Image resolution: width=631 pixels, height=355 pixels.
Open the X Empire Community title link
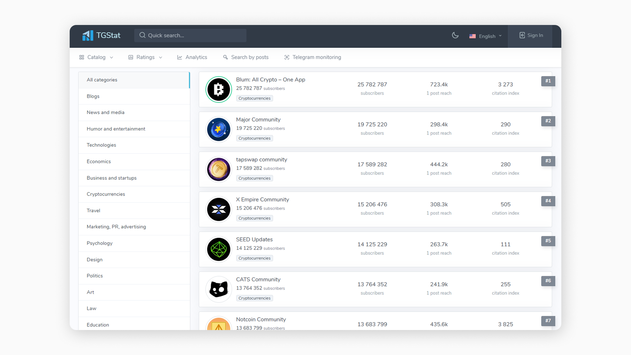click(x=263, y=200)
